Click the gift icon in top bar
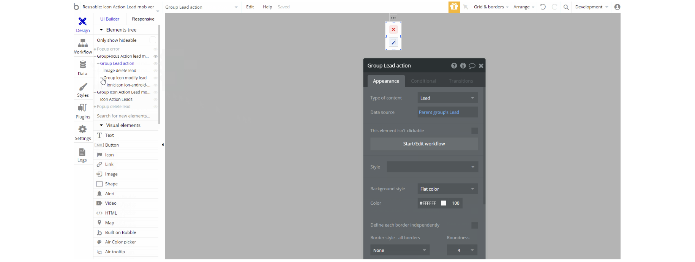 [454, 7]
